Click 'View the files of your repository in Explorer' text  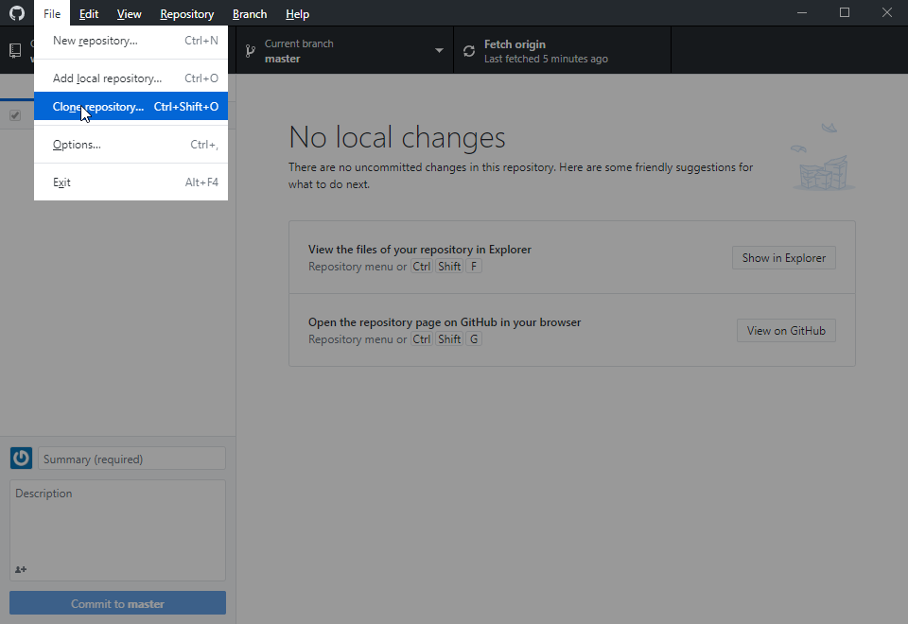click(x=420, y=250)
